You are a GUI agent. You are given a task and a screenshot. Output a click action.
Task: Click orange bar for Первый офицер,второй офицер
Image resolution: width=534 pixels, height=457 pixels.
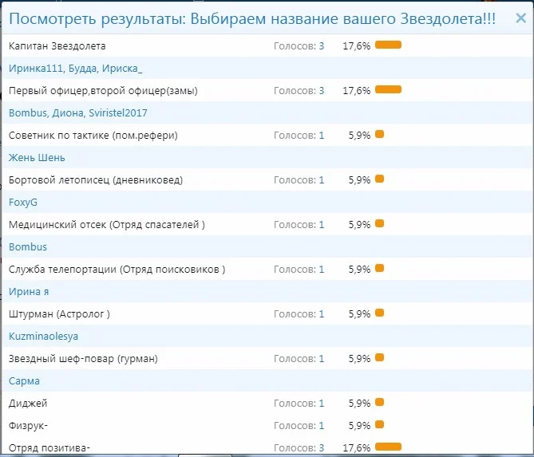point(388,89)
